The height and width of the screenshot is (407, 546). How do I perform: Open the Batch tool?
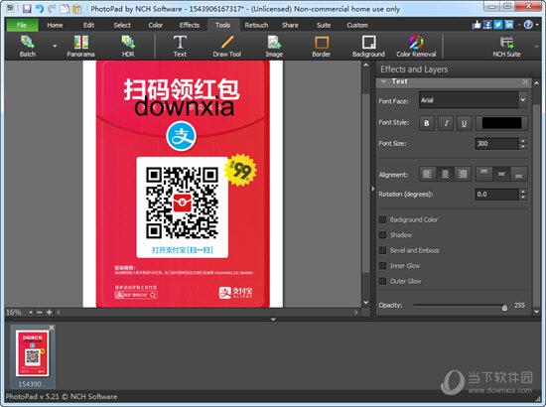pos(28,47)
